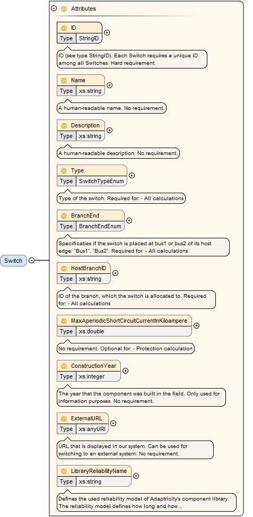Expand the BranchEnd attribute plus icon
This screenshot has height=517, width=253.
click(x=129, y=221)
